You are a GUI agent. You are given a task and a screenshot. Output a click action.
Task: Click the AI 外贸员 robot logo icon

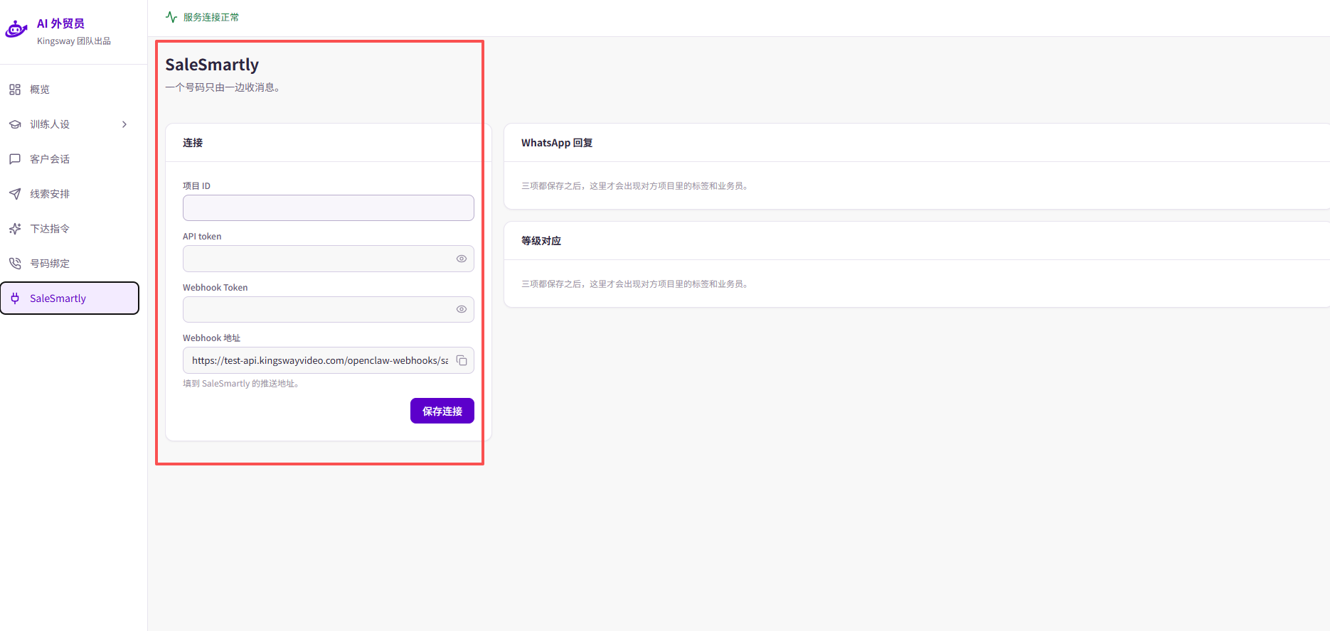[x=16, y=29]
